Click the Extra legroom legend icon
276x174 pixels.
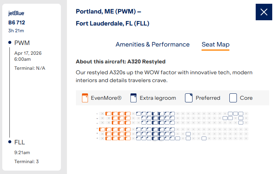[x=133, y=98]
